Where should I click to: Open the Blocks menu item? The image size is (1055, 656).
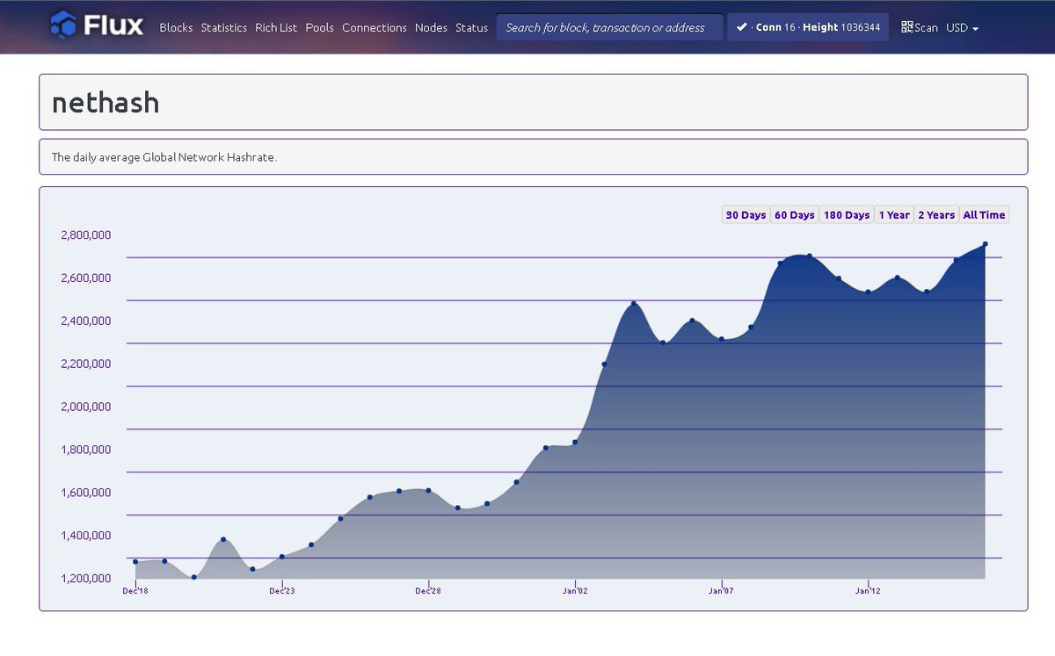point(176,27)
